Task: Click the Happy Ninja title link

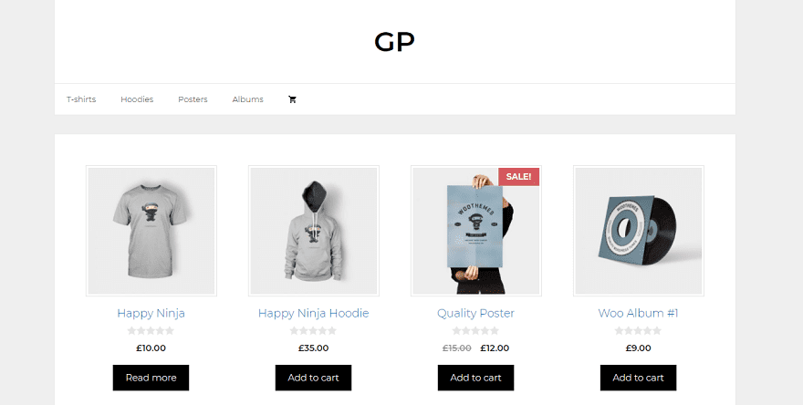Action: pos(151,314)
